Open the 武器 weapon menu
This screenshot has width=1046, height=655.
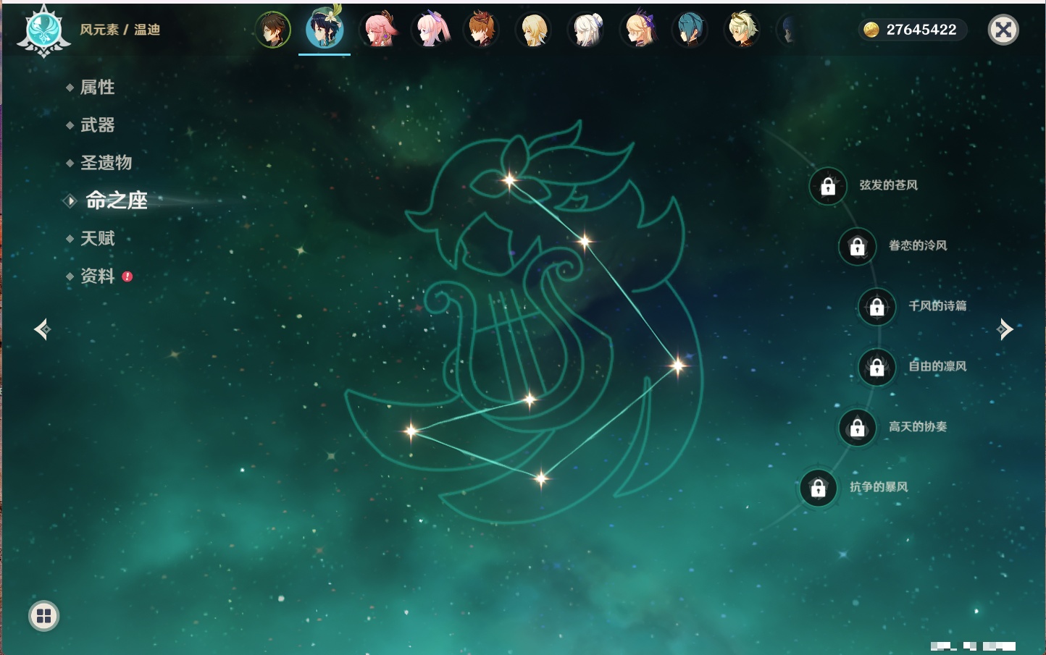pos(97,125)
